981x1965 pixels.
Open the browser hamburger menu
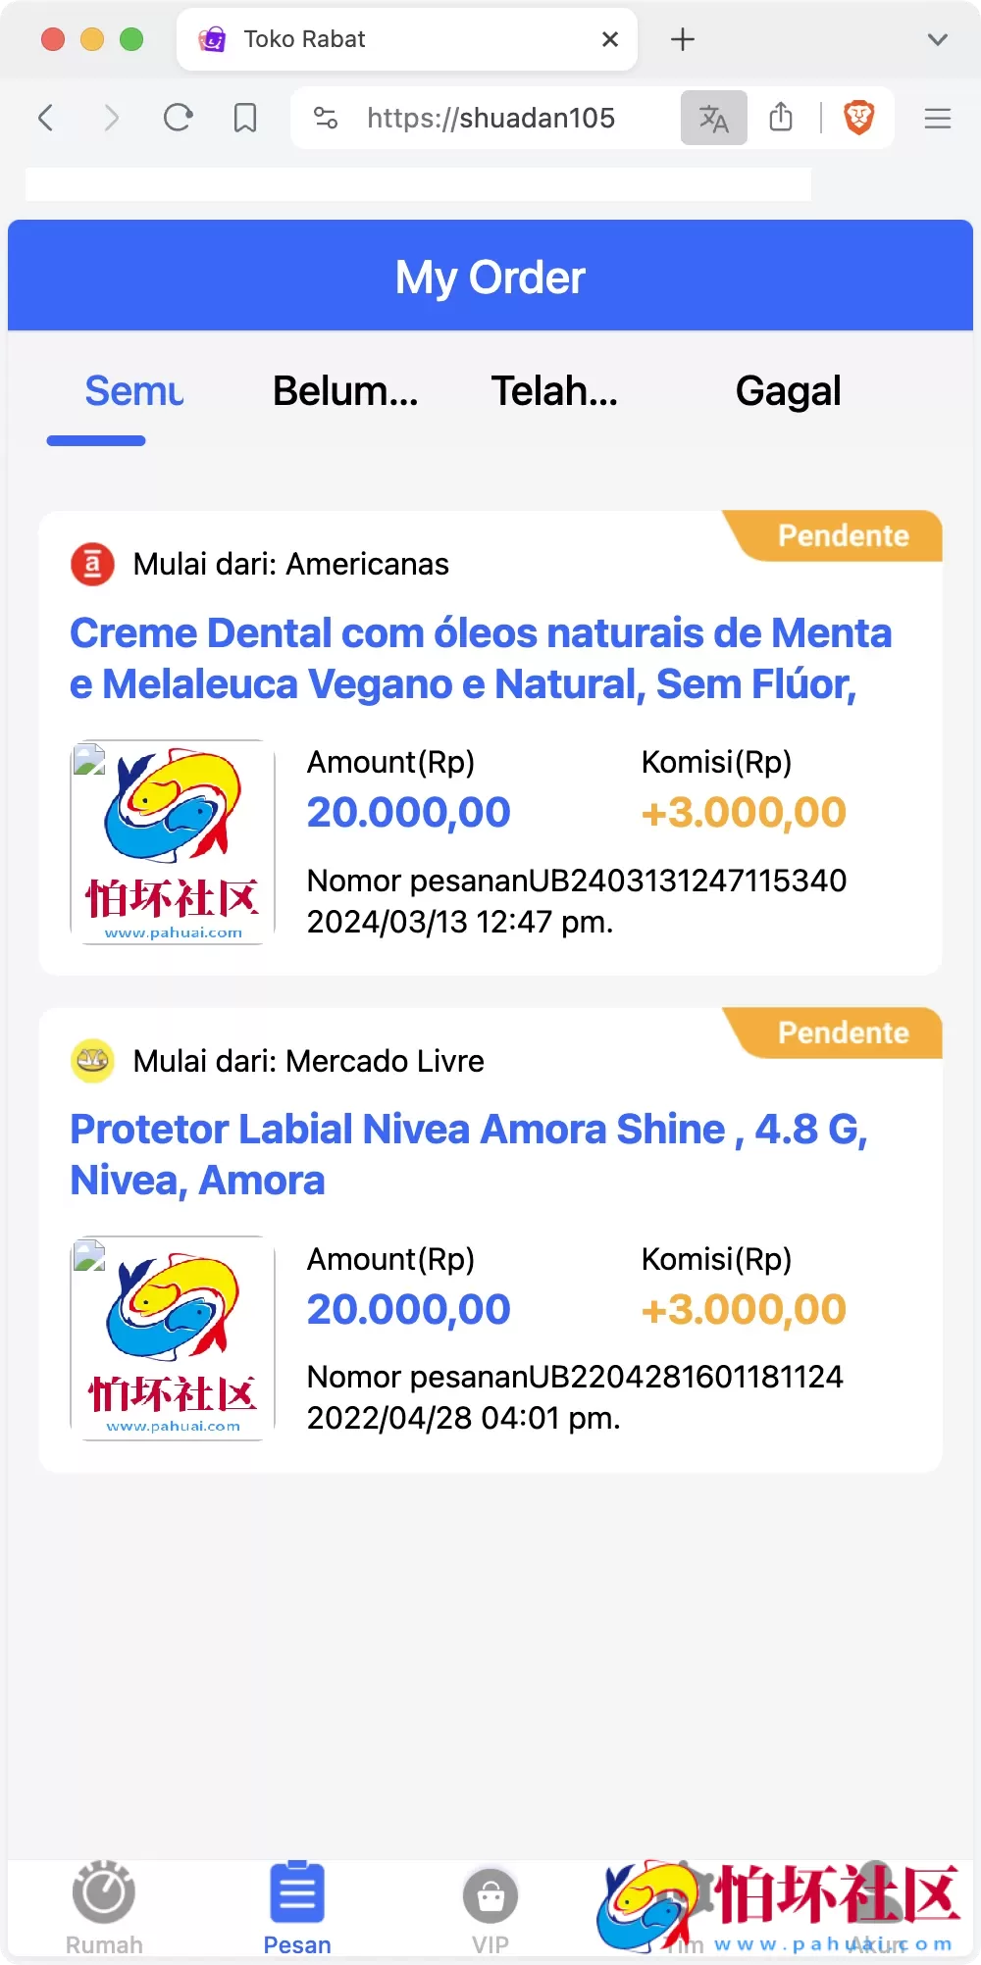click(x=938, y=119)
